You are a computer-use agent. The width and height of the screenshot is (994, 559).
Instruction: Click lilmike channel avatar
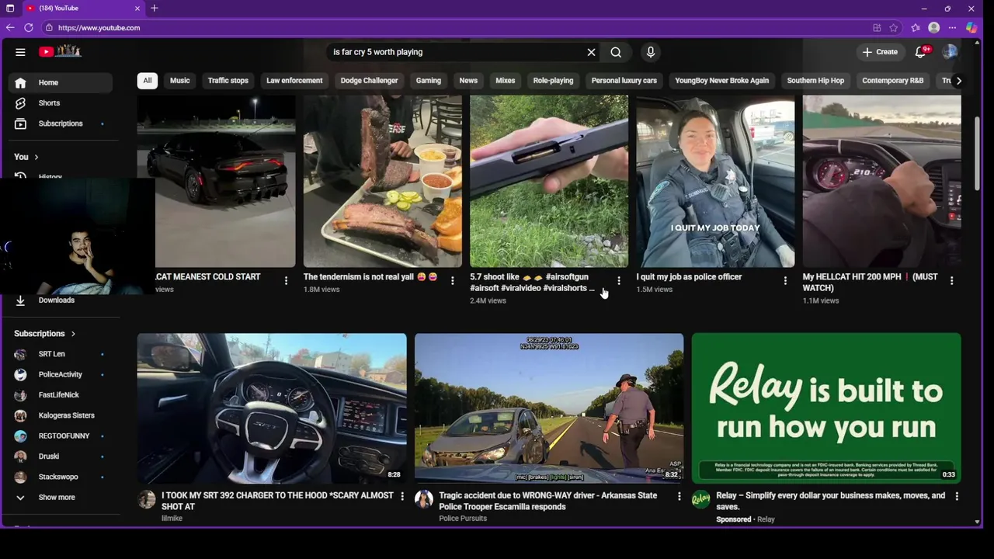point(147,499)
